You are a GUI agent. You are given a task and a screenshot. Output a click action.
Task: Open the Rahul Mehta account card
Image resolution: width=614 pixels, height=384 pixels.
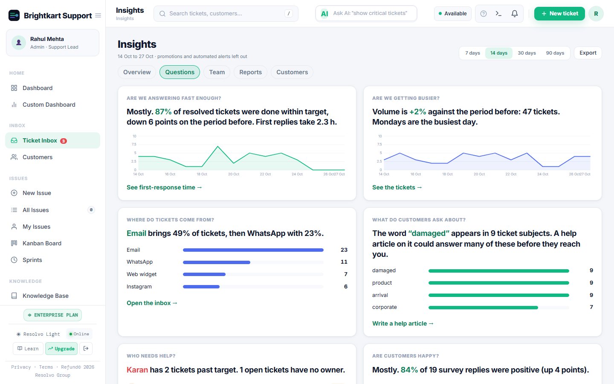pos(52,43)
